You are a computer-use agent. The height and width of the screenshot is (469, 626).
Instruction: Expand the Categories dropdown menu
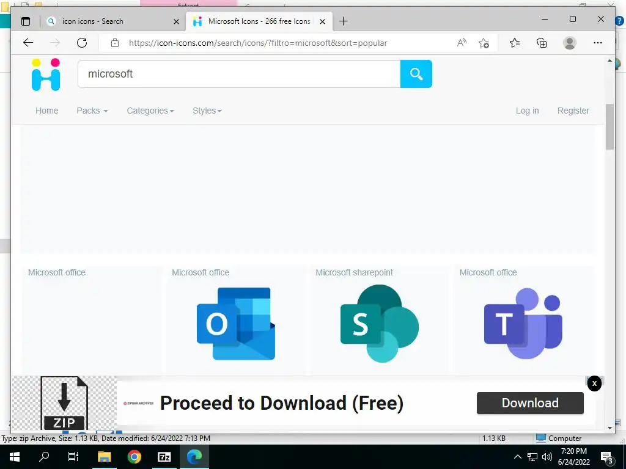coord(150,111)
